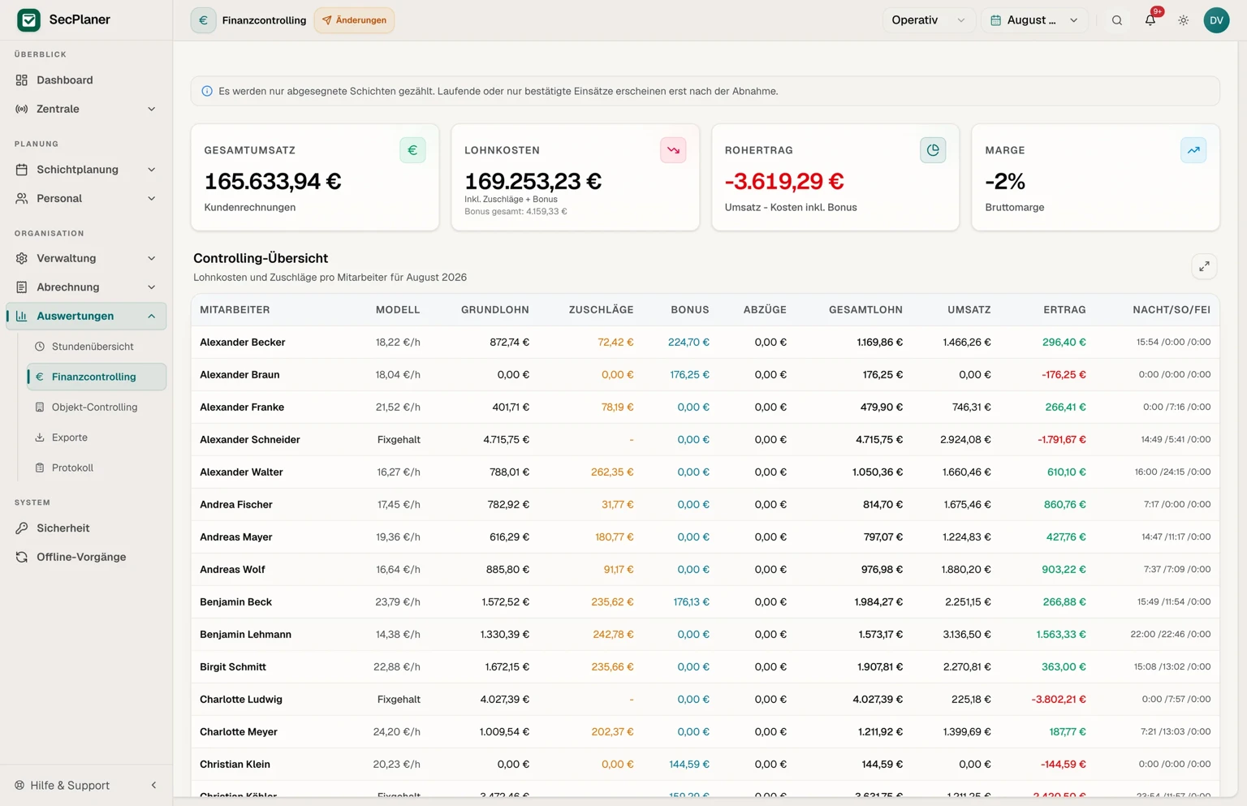Expand the Zentrale submenu chevron
This screenshot has height=806, width=1247.
[151, 109]
